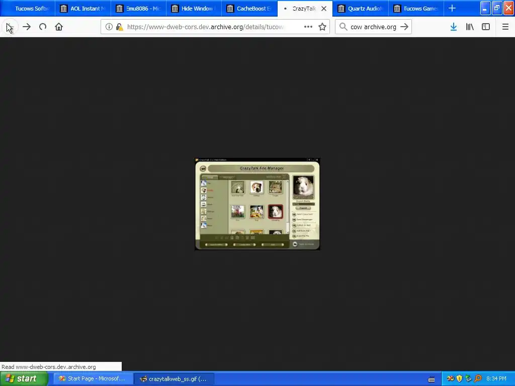Click the orange magnifier tray icon
This screenshot has height=386, width=515.
(x=478, y=378)
